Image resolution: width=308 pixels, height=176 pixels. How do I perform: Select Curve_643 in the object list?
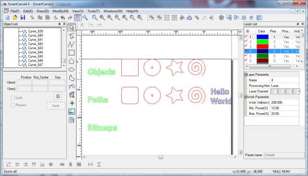(x=35, y=48)
